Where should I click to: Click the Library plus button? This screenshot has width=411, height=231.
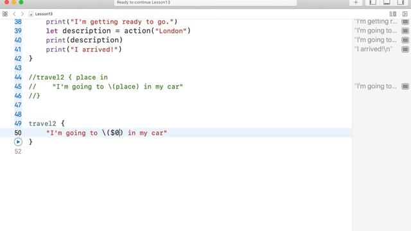tap(356, 3)
